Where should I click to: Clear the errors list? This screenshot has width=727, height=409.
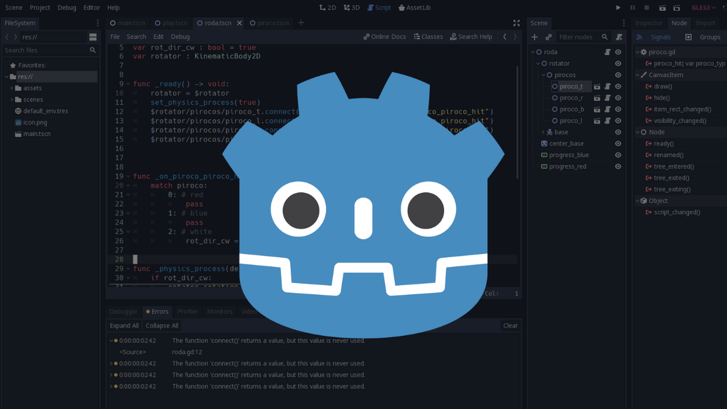(510, 325)
